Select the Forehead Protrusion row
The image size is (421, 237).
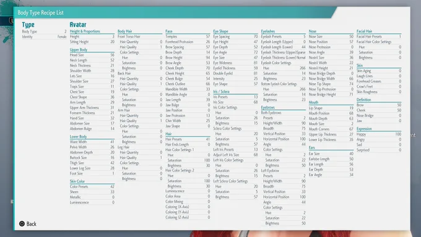point(188,42)
